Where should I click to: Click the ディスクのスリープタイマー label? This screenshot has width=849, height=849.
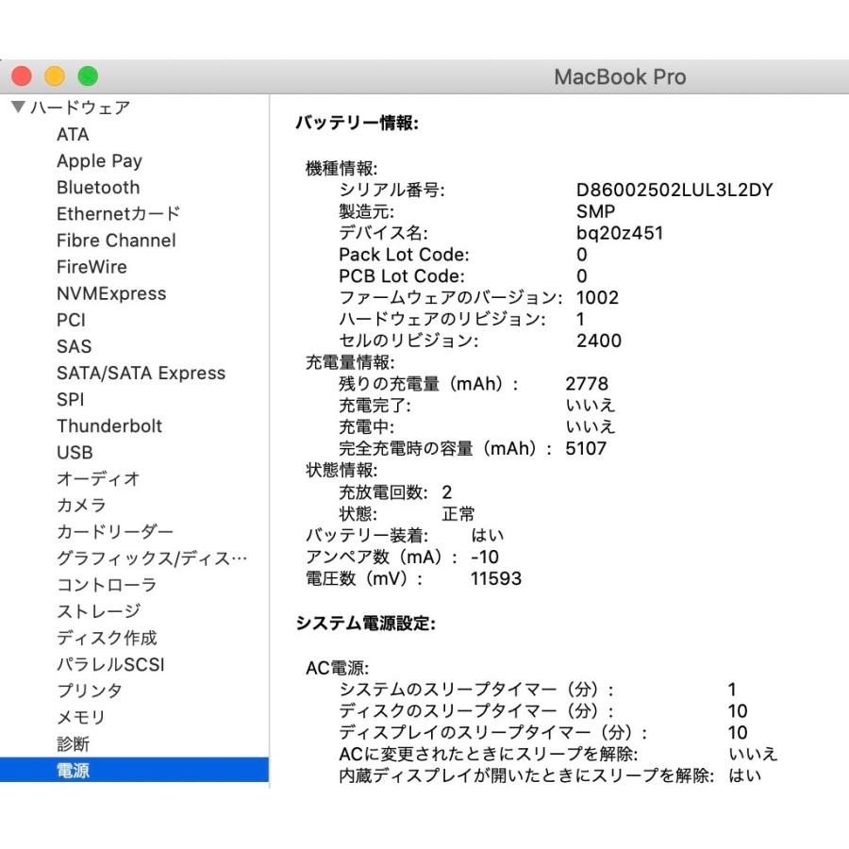[x=476, y=711]
